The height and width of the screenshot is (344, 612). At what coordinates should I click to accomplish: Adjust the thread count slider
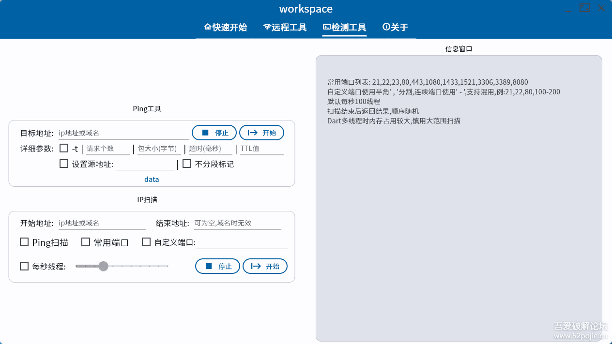[x=103, y=266]
